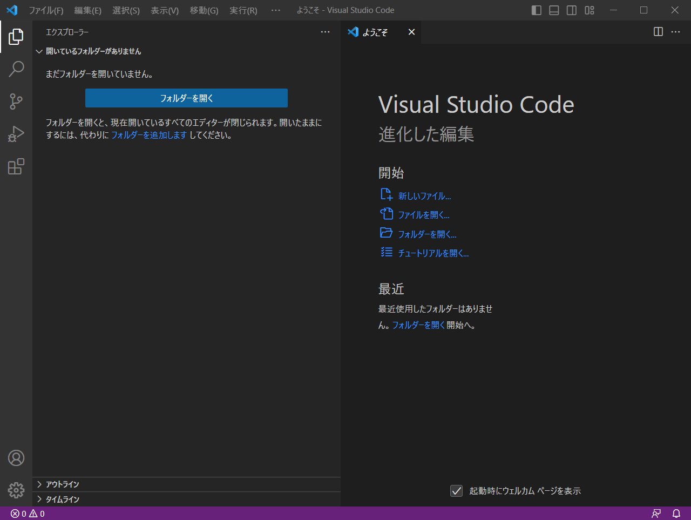Click the Accounts icon
The width and height of the screenshot is (691, 520).
(x=16, y=458)
